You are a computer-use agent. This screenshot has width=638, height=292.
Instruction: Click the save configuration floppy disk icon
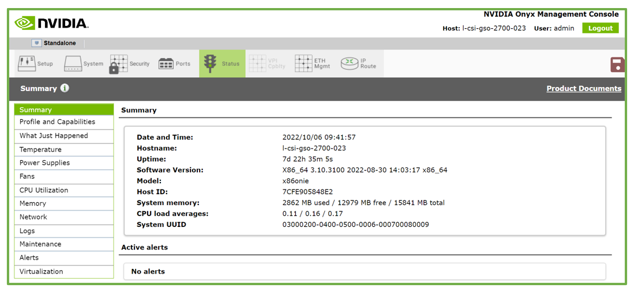pyautogui.click(x=617, y=65)
